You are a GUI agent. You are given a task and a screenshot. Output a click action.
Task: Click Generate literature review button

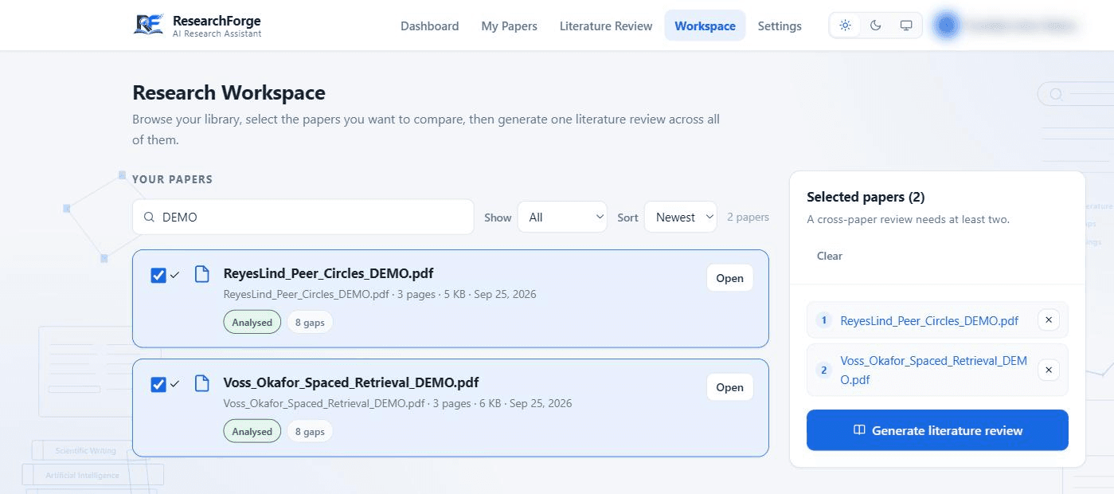[x=937, y=430]
